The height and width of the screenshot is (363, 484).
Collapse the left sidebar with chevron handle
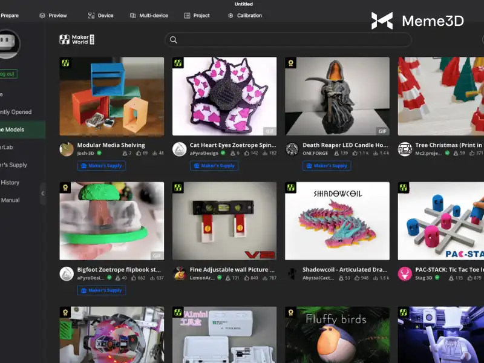click(x=42, y=193)
